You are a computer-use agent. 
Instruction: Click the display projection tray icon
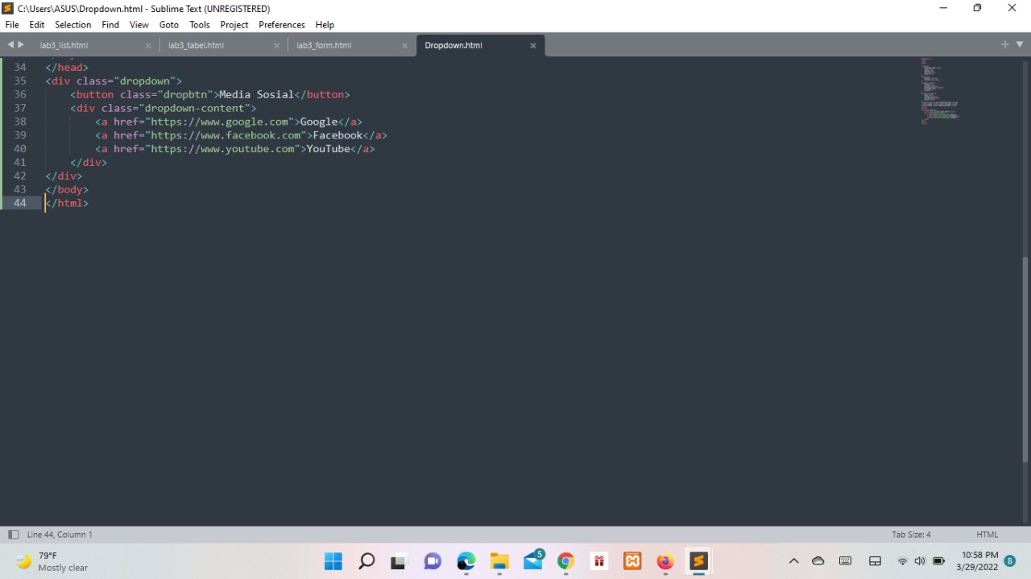point(876,561)
